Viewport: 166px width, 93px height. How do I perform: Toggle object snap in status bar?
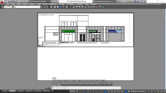(x=101, y=91)
